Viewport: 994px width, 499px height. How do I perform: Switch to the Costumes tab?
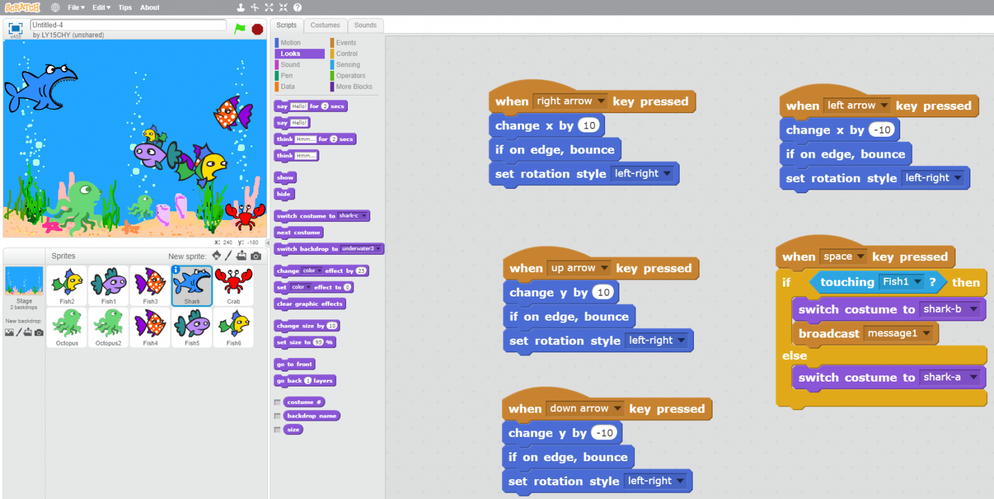coord(325,25)
